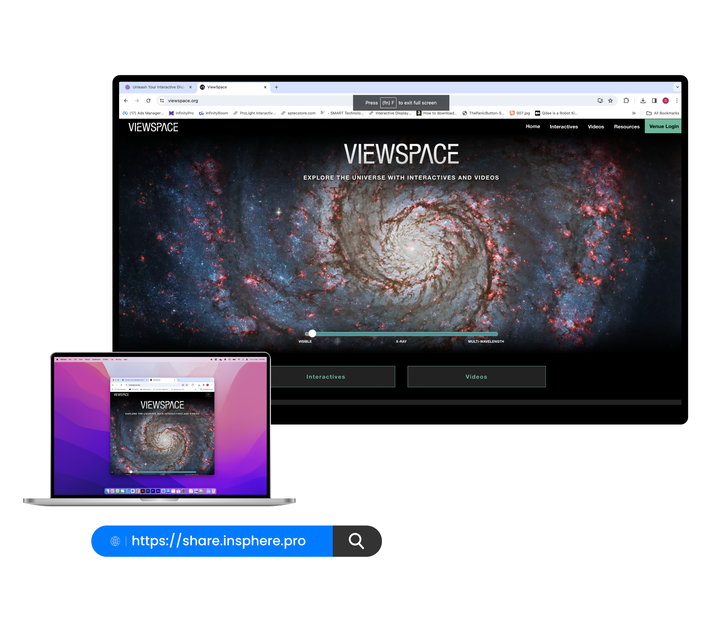
Task: Click the magnifier search button beside URL pill
Action: coord(356,541)
